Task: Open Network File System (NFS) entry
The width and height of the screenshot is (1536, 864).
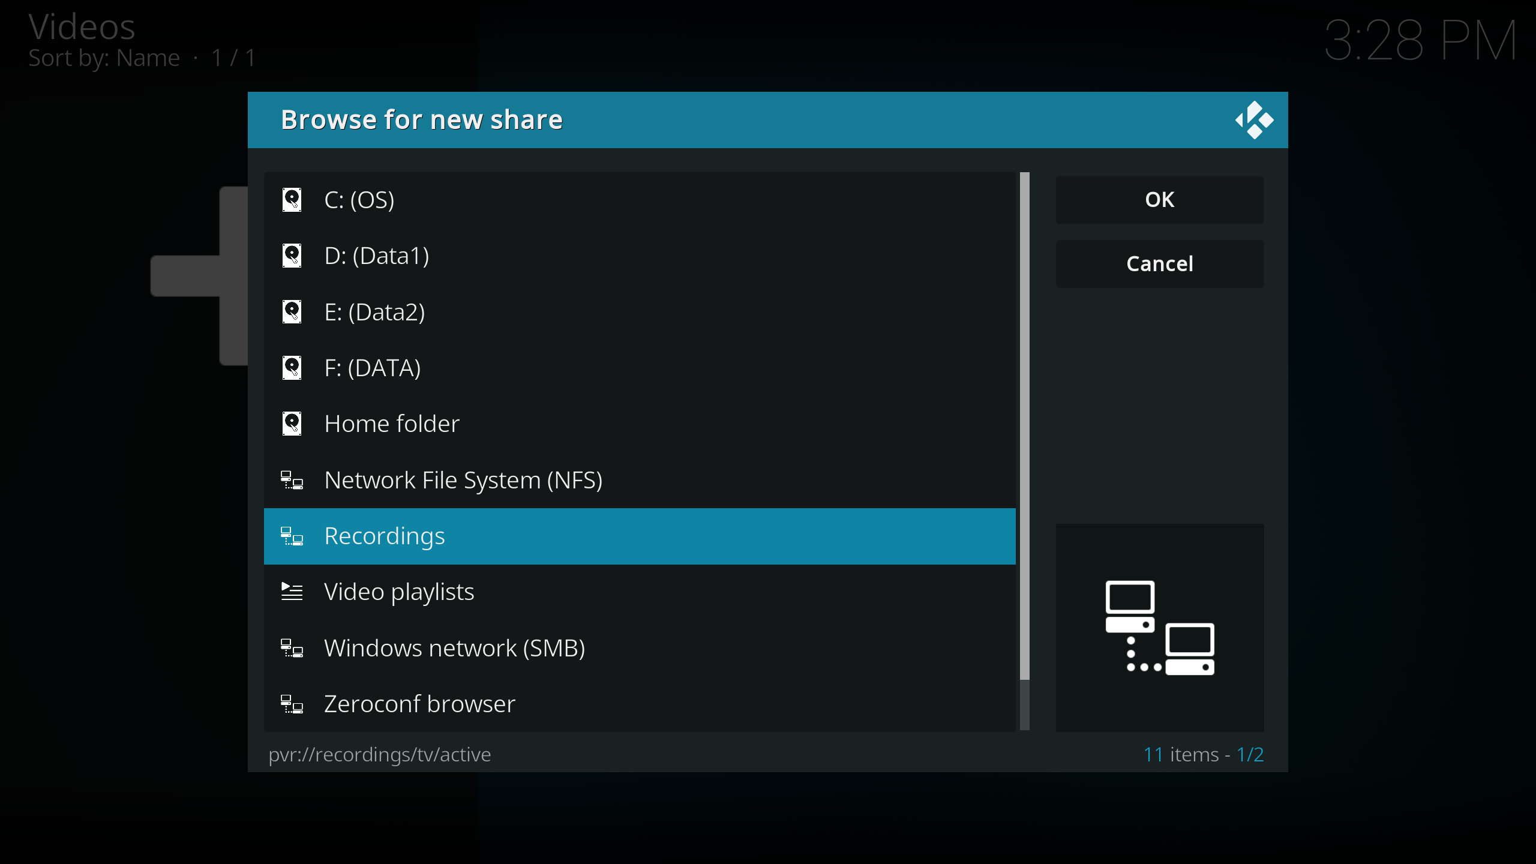Action: (x=640, y=480)
